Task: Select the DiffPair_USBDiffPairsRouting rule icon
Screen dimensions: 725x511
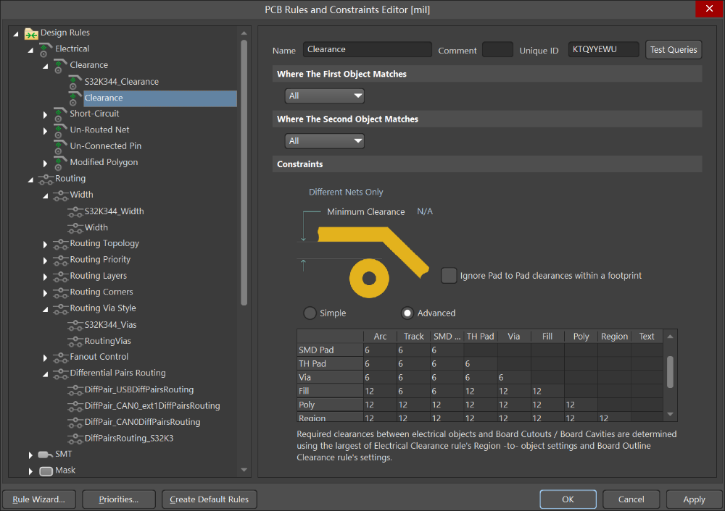Action: tap(74, 389)
